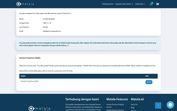Open the About Us footer link

pyautogui.click(x=134, y=104)
